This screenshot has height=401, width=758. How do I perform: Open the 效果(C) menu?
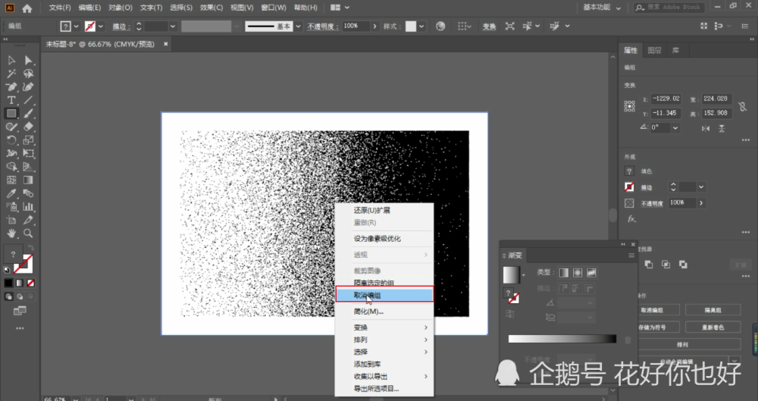211,8
